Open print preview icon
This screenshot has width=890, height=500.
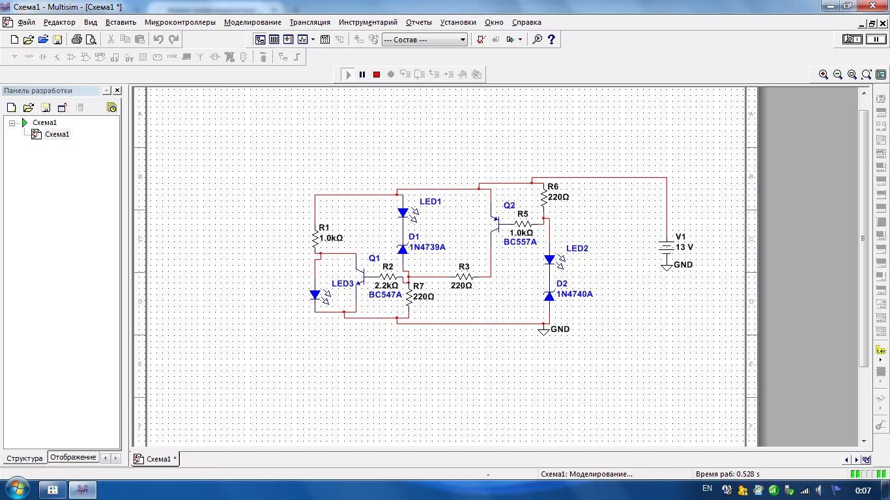91,39
